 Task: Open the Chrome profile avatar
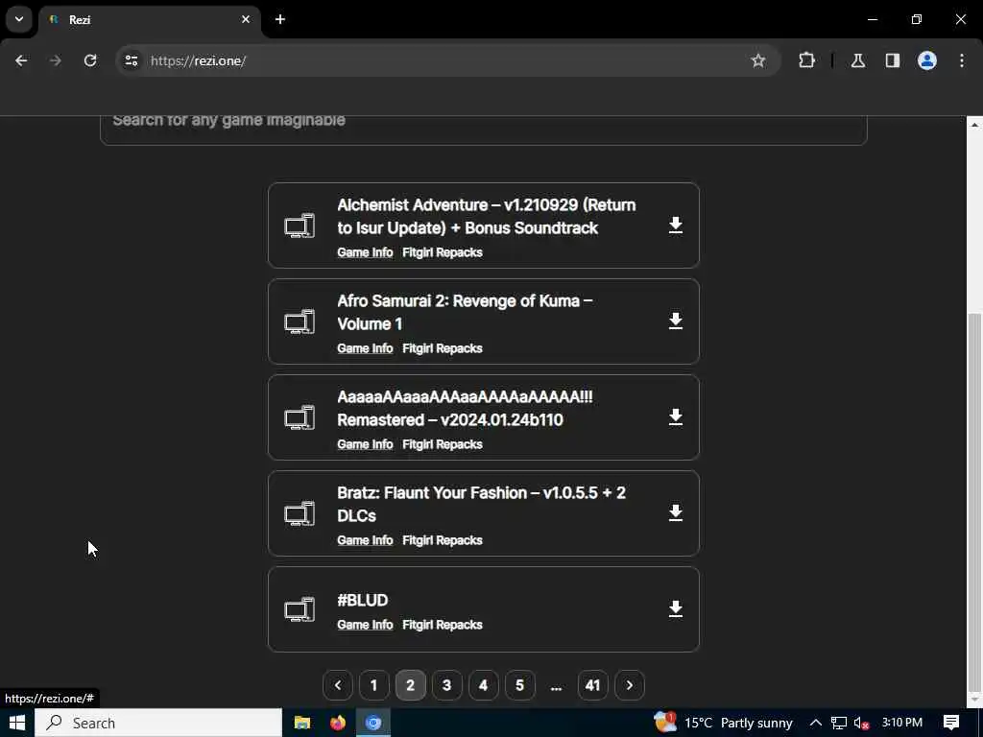pos(927,60)
